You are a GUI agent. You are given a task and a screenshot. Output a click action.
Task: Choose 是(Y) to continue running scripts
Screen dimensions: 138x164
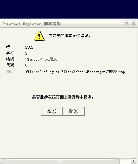tap(52, 111)
